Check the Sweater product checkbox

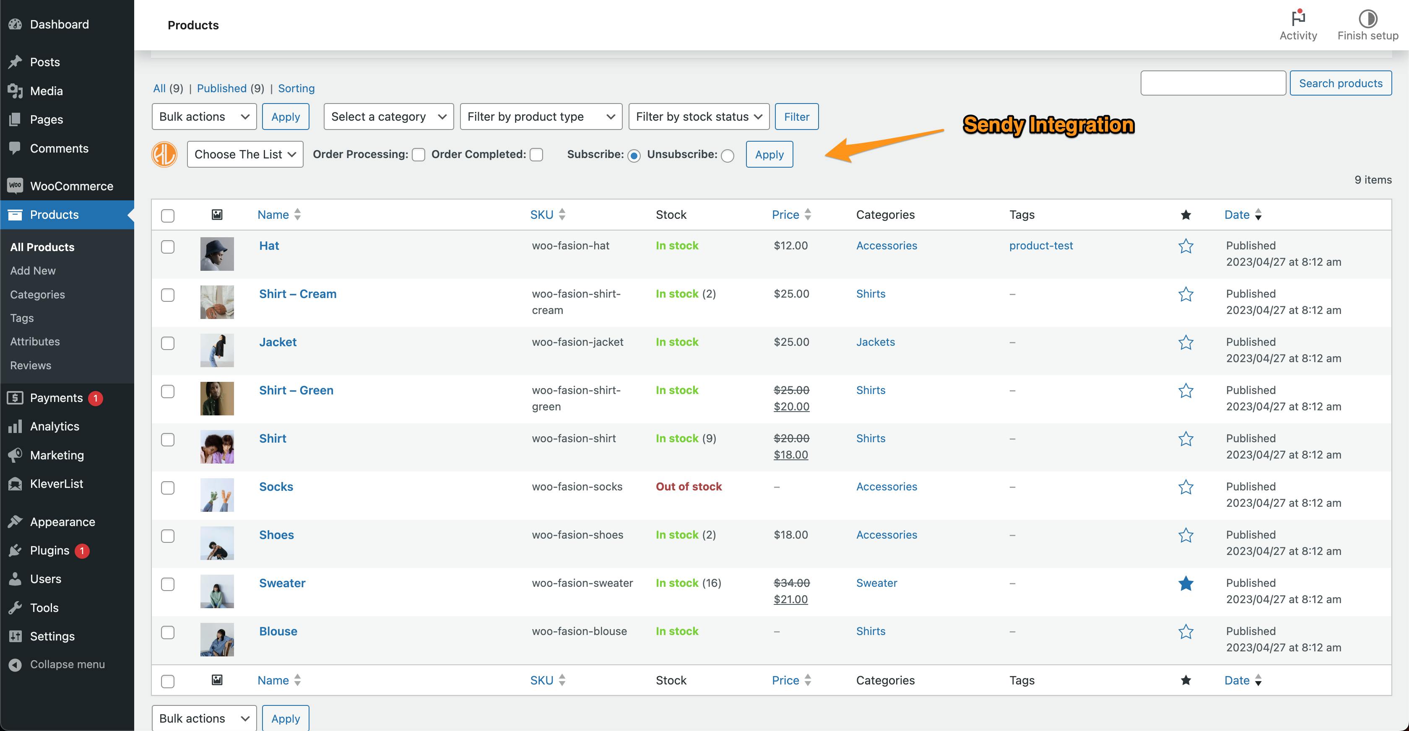(x=168, y=584)
